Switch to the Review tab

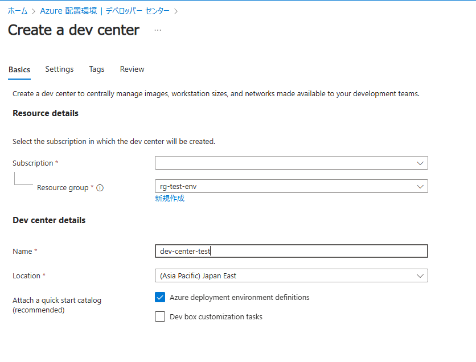[x=132, y=69]
